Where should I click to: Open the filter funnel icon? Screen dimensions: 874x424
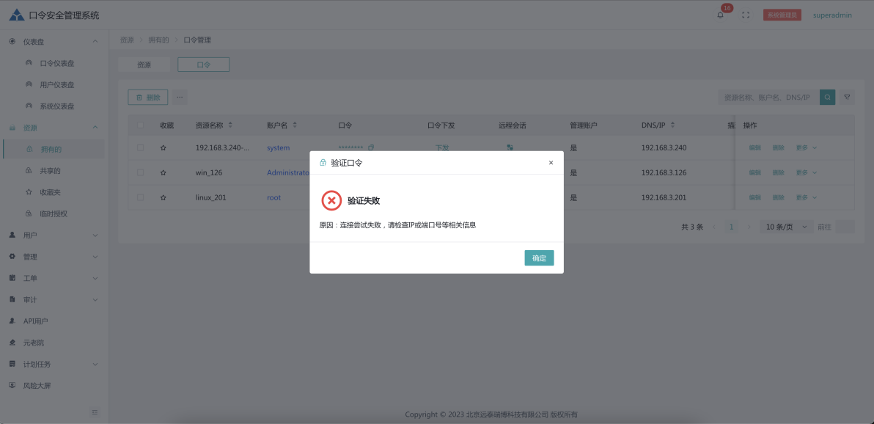(847, 97)
